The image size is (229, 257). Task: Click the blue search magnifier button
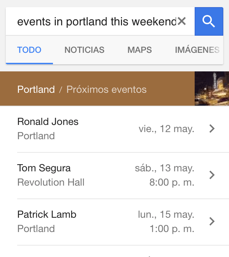(209, 22)
